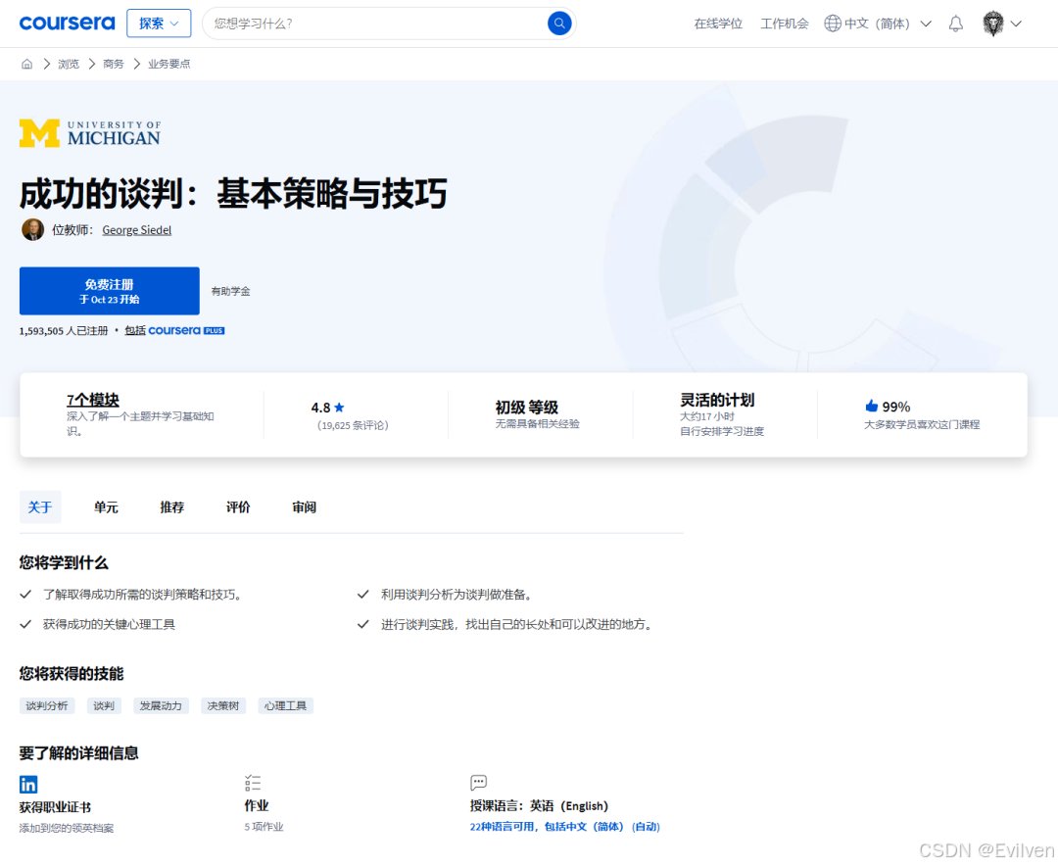Open the 浏览 breadcrumb

[x=69, y=64]
